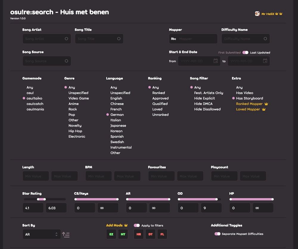Select Swedish language
Viewport: 298px width, 249px height.
(x=117, y=142)
